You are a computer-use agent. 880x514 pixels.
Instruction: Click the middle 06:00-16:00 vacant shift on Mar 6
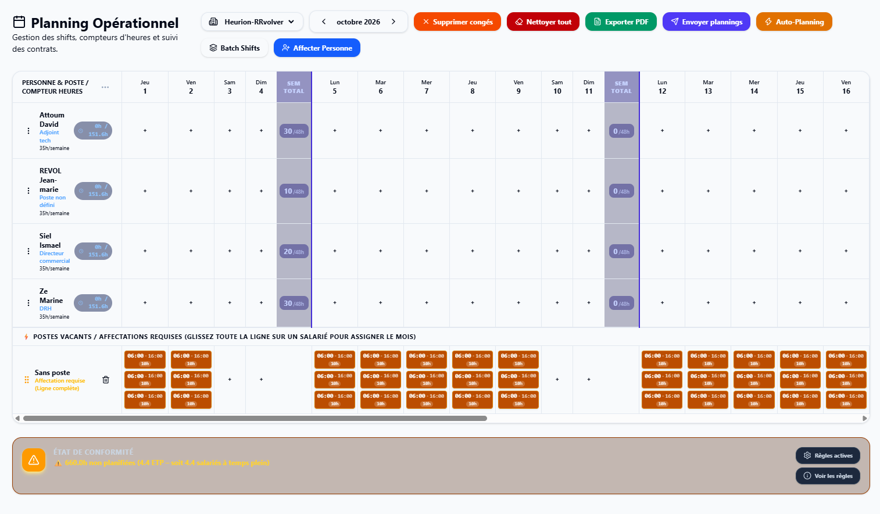click(x=381, y=380)
